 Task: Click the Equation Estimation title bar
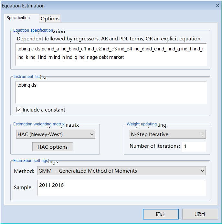point(97,5)
